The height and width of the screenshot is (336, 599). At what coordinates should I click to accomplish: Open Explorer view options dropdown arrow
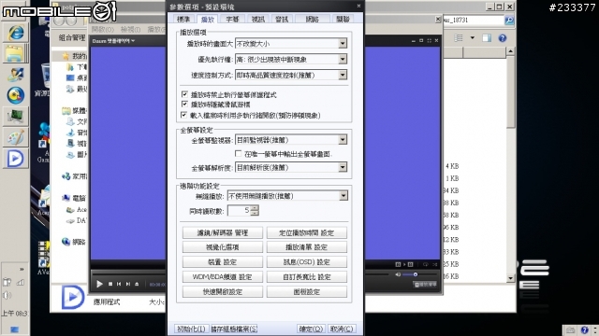pos(473,38)
